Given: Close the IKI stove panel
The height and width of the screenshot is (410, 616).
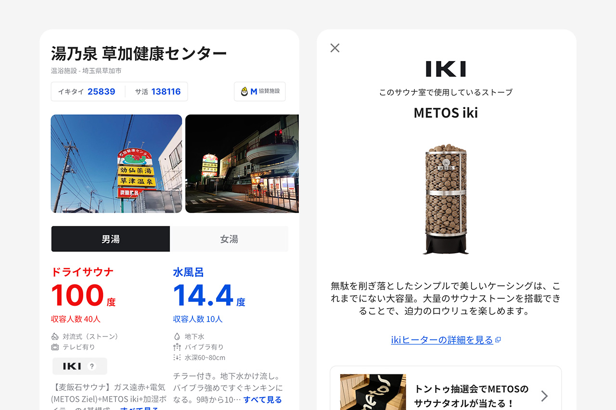Looking at the screenshot, I should tap(335, 48).
